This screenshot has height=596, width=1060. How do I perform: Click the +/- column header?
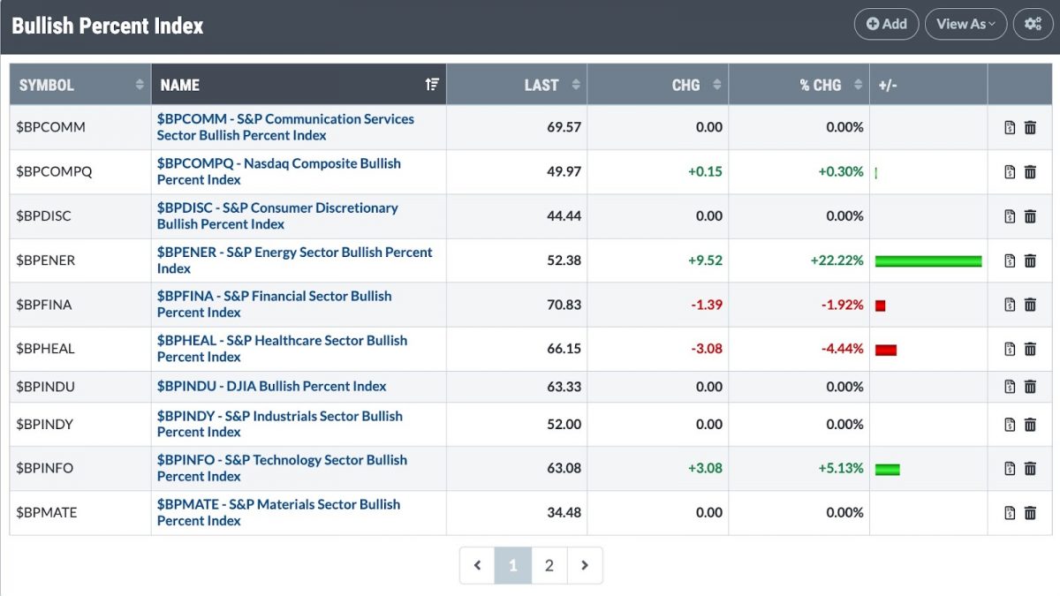[928, 85]
